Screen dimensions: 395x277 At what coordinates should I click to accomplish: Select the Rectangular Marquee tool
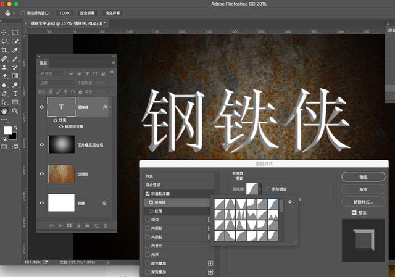(15, 32)
